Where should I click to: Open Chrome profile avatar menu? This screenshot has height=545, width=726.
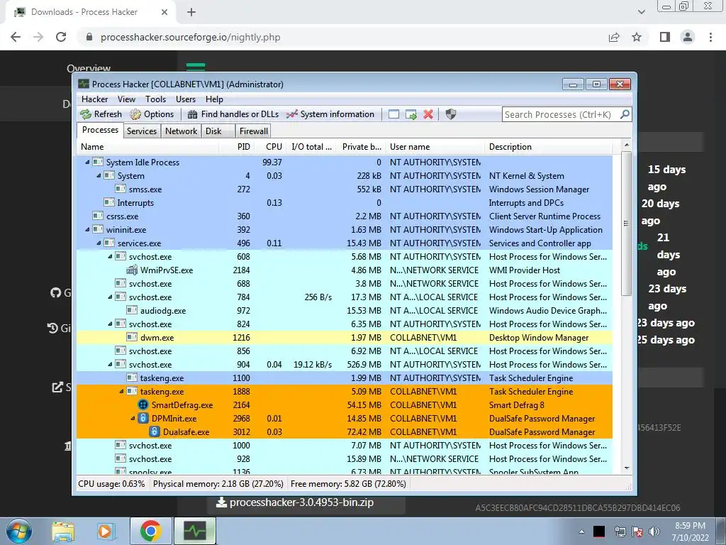688,37
